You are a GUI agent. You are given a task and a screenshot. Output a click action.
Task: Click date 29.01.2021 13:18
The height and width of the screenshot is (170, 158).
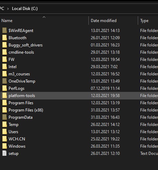[x=105, y=52]
